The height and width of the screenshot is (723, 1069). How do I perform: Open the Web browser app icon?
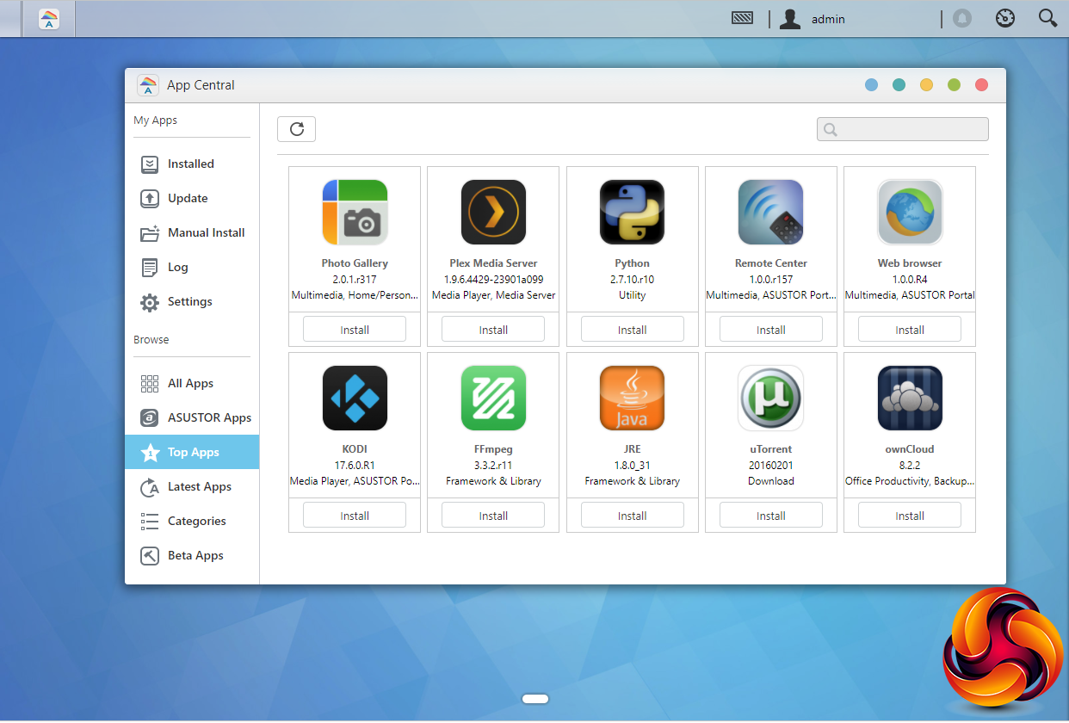coord(910,213)
